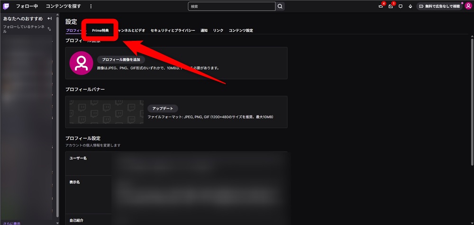Open コンテンツを探す browse page

tap(63, 6)
